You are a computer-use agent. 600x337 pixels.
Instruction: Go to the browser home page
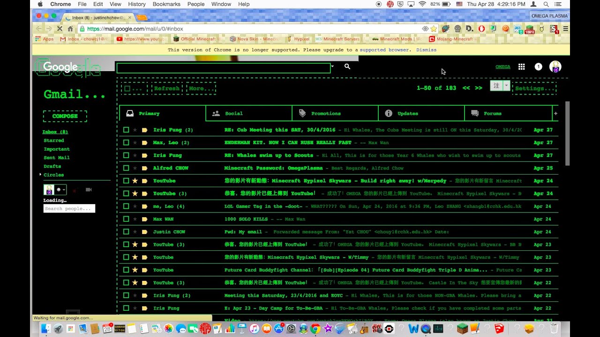click(70, 29)
